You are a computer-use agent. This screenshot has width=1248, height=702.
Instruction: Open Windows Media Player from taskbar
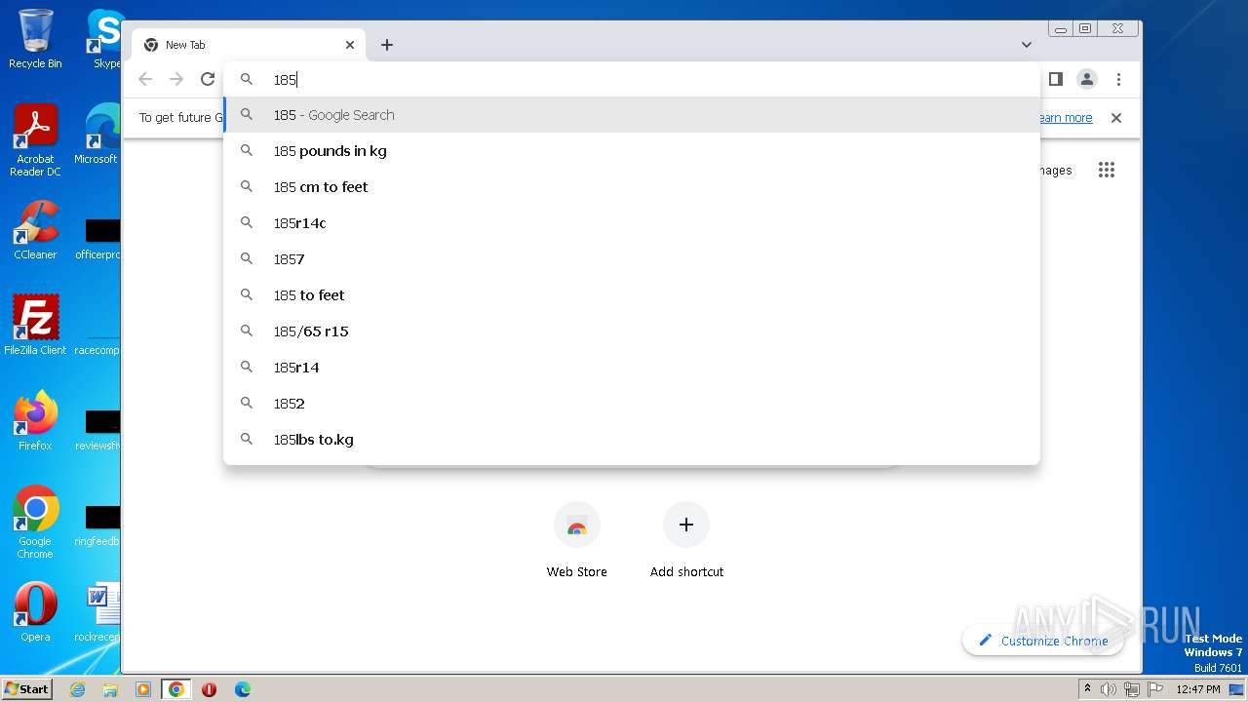click(x=143, y=689)
